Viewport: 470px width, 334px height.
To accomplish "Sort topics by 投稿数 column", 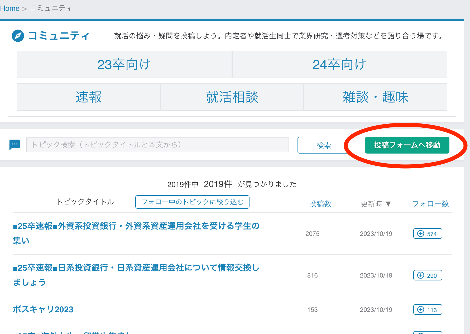I will [x=320, y=204].
